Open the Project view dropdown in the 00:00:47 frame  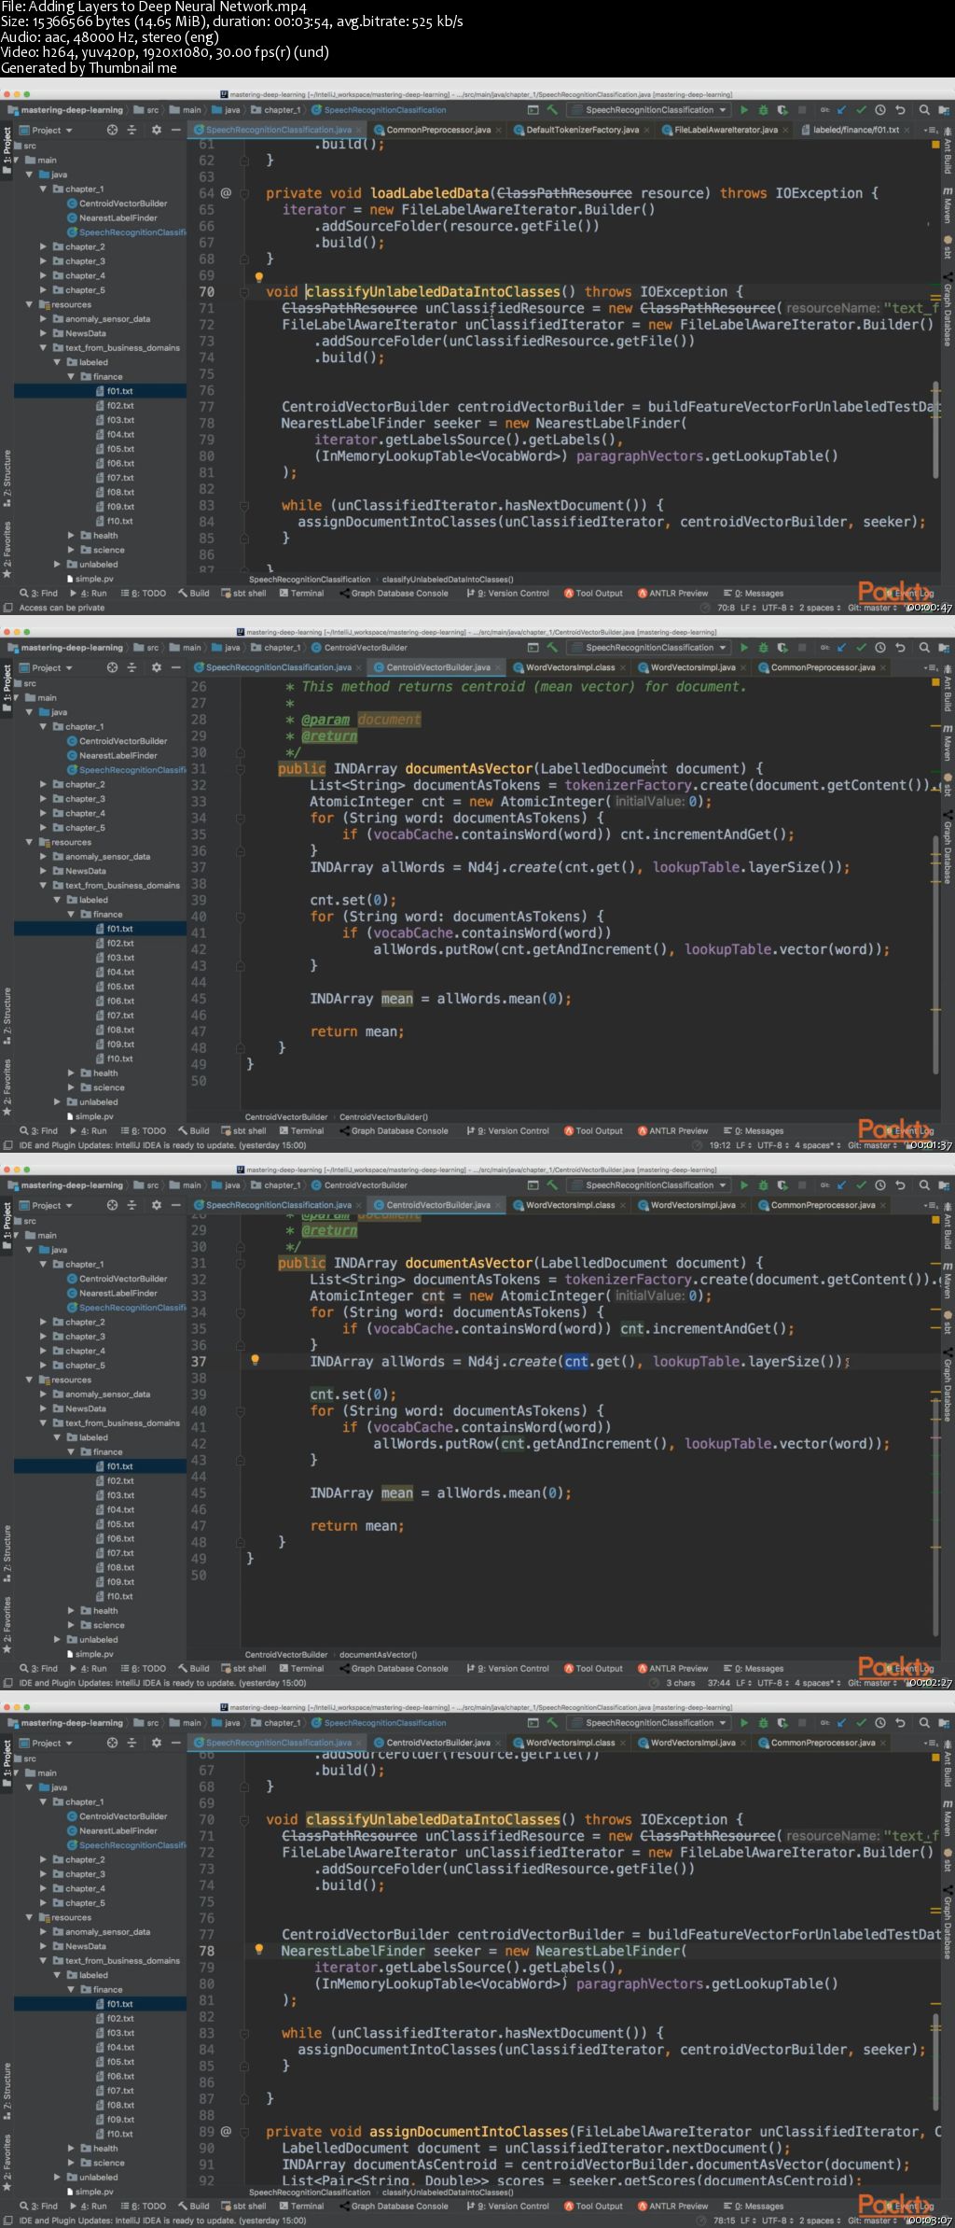[47, 131]
